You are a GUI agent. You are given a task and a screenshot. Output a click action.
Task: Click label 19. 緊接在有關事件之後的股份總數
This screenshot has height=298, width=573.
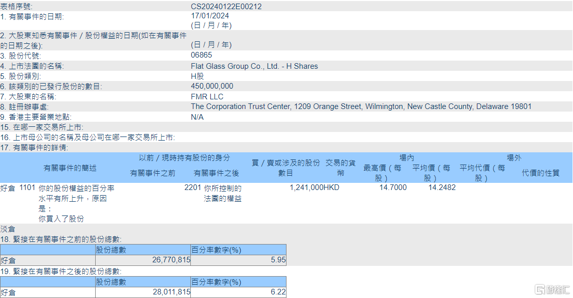[61, 272]
